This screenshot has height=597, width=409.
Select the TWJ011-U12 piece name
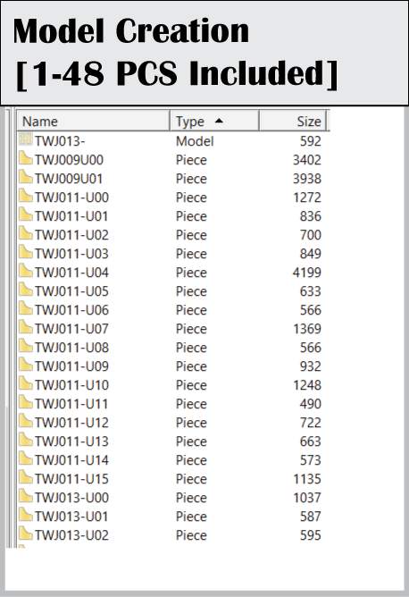click(71, 423)
